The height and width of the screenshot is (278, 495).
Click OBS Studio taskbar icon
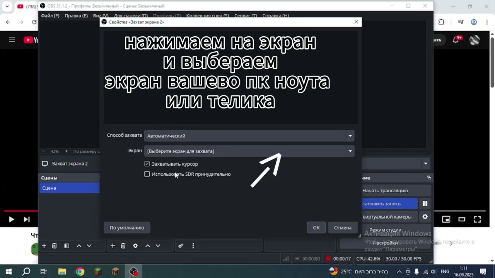click(133, 271)
